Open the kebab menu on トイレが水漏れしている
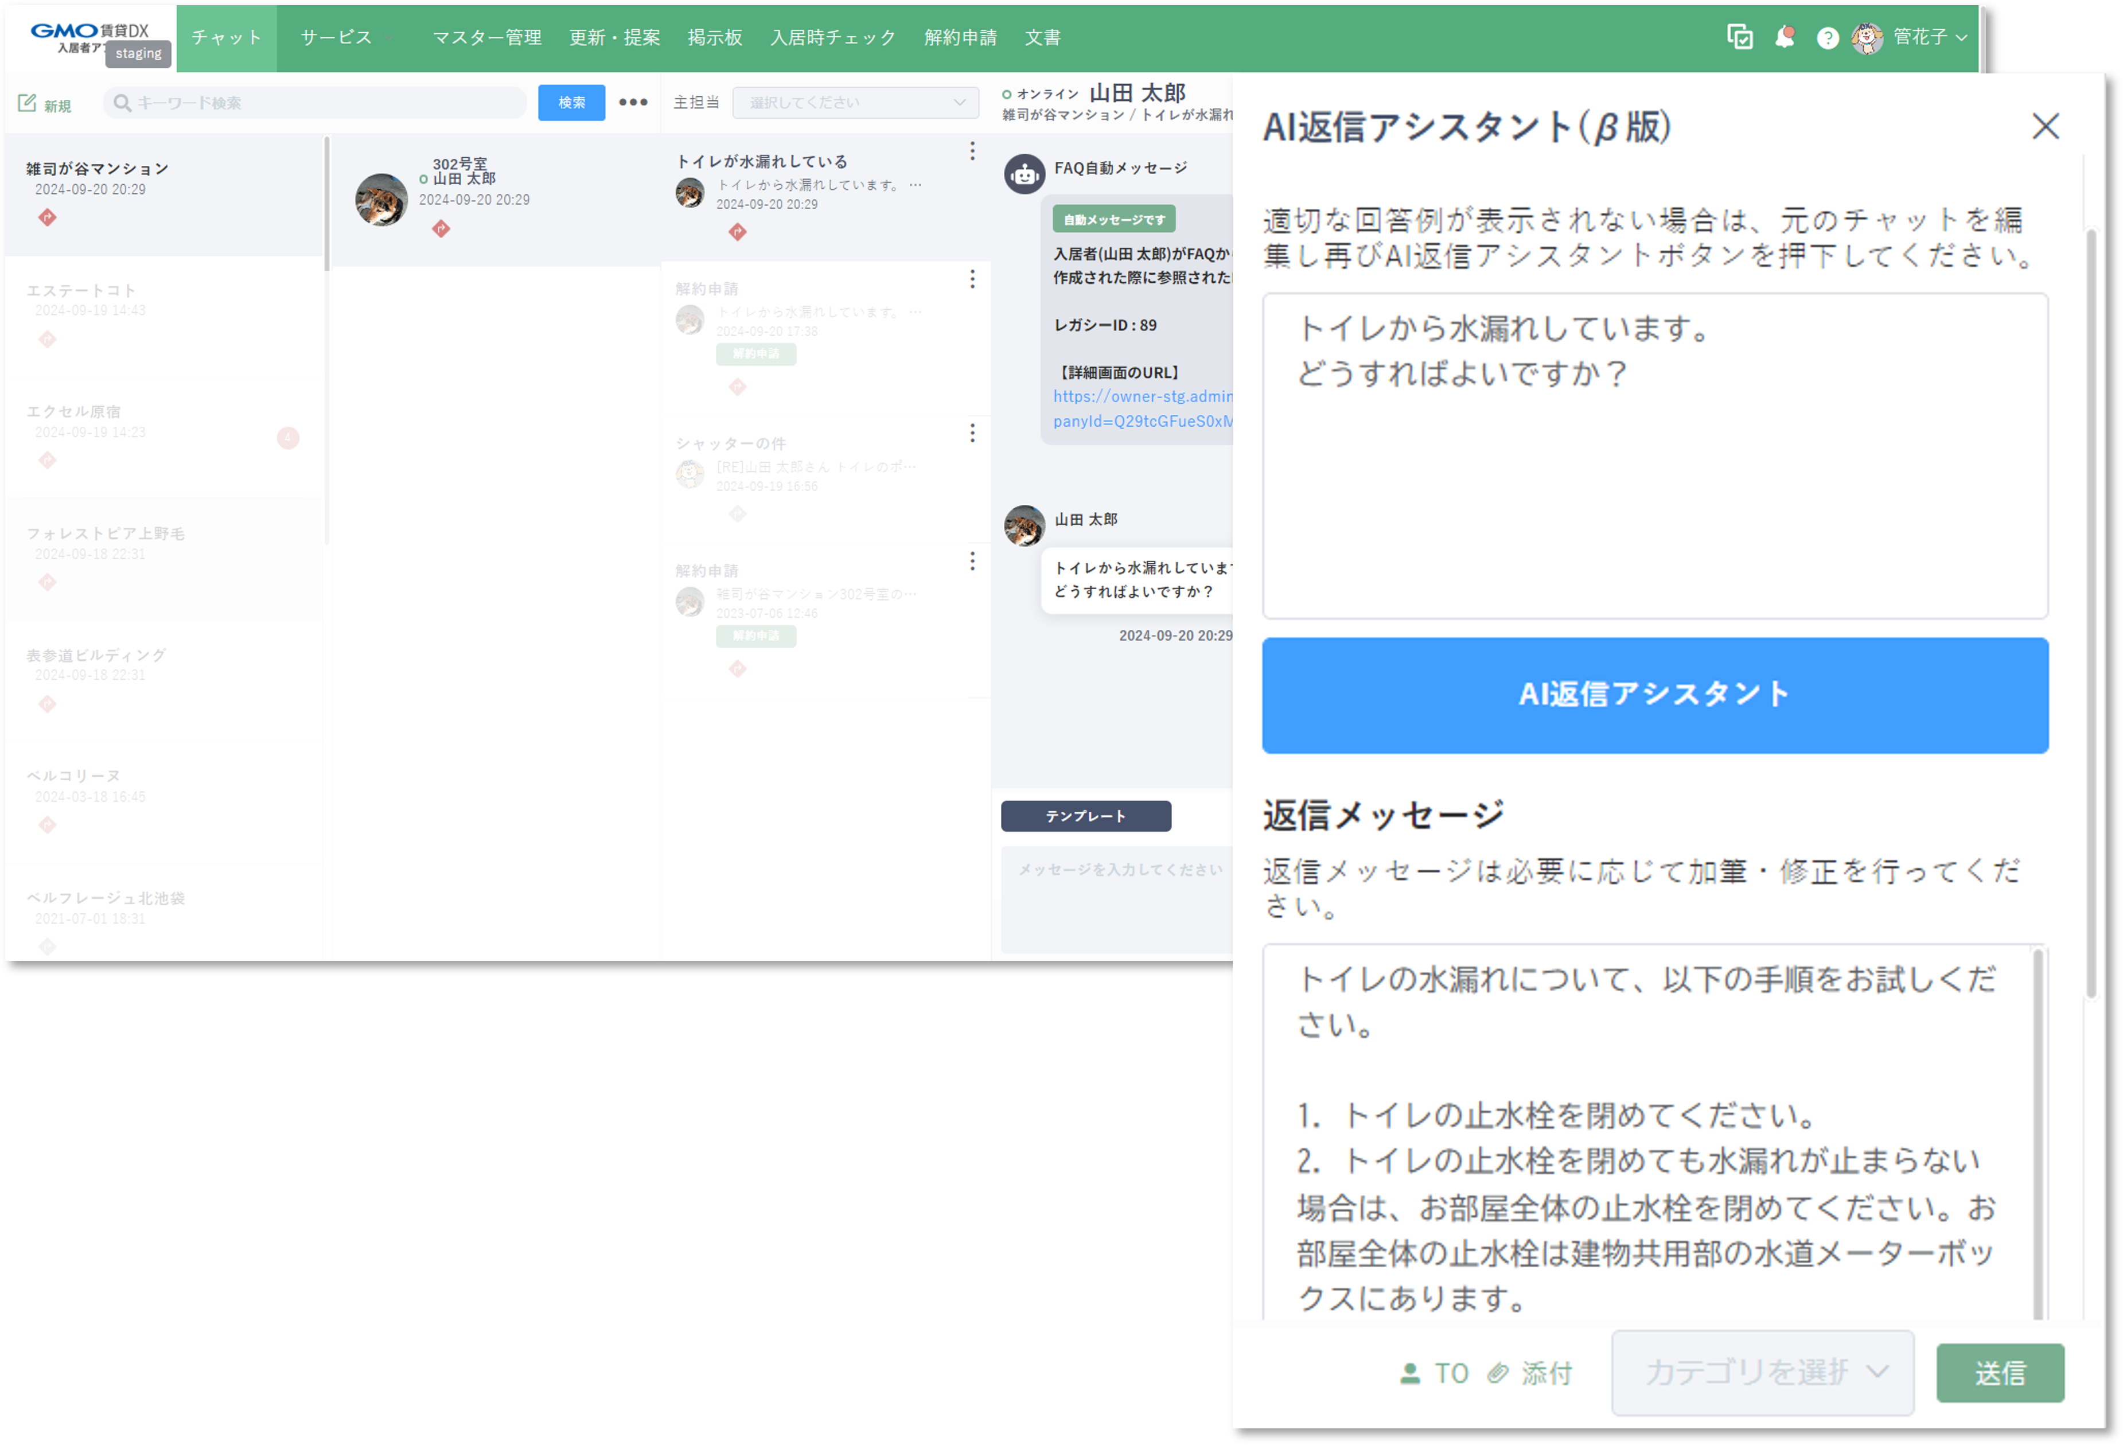Screen dimensions: 2123x1445 pos(973,151)
